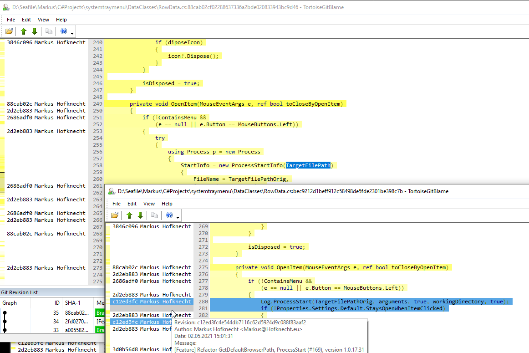Screen dimensions: 529x353
Task: Open the File menu
Action: (x=10, y=20)
